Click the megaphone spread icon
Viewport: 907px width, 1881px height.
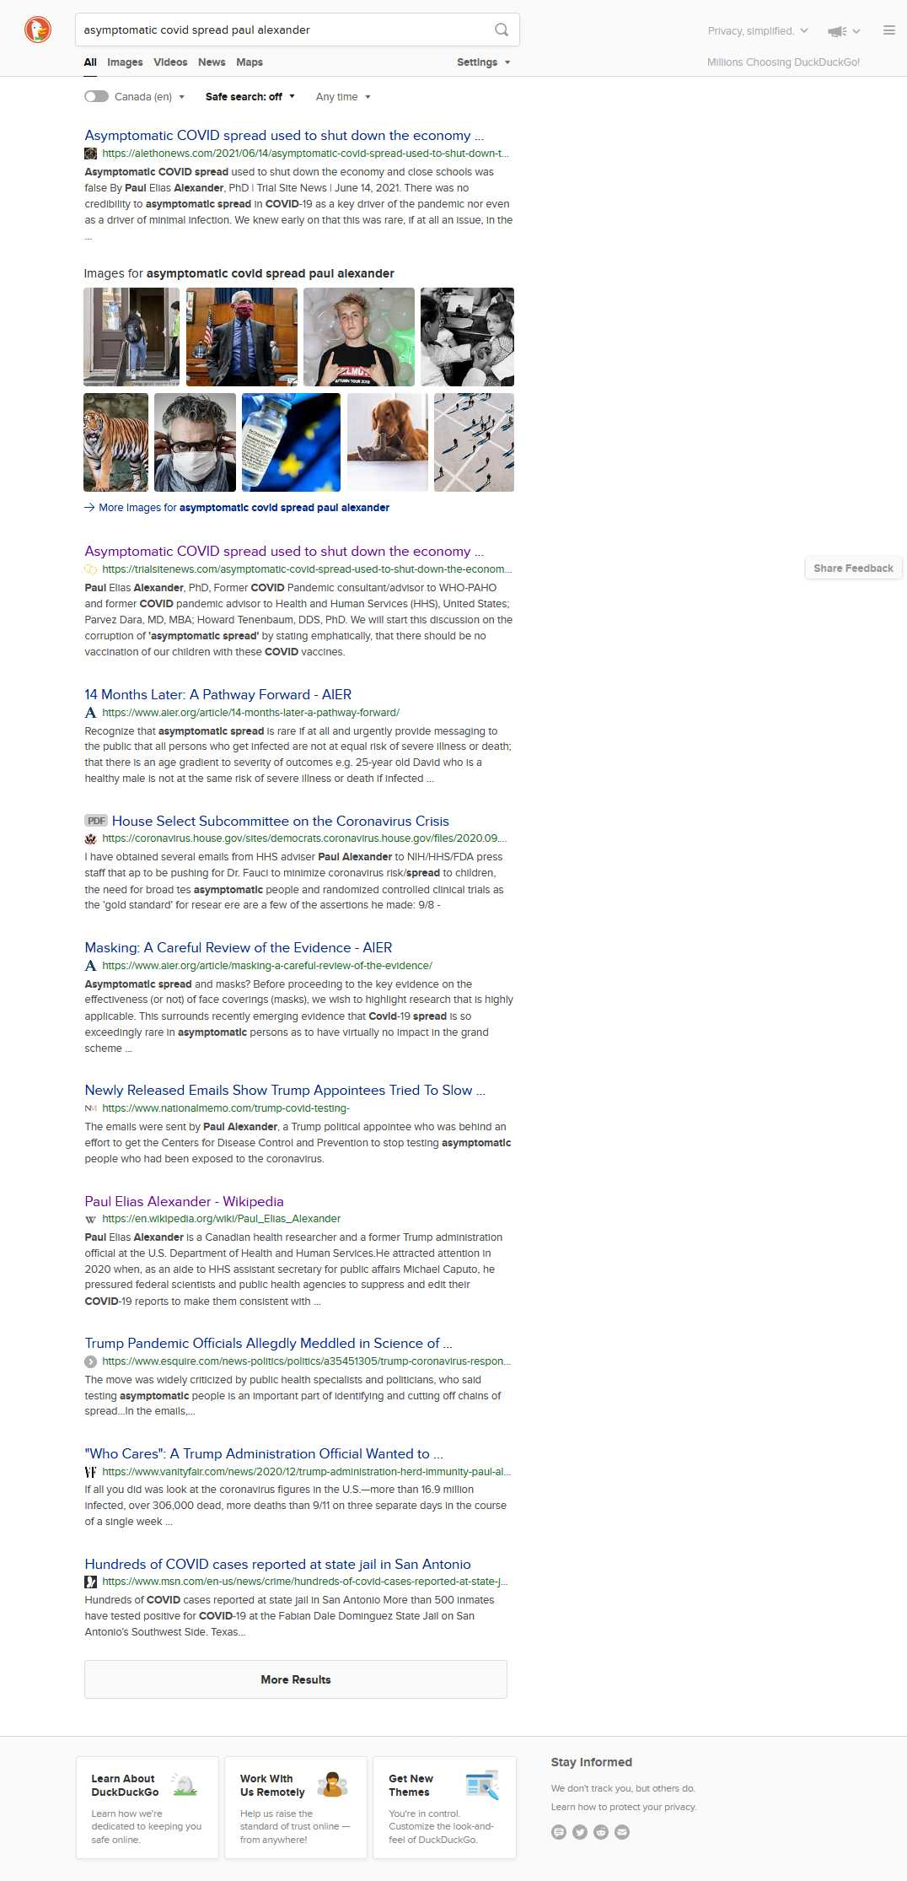tap(837, 31)
